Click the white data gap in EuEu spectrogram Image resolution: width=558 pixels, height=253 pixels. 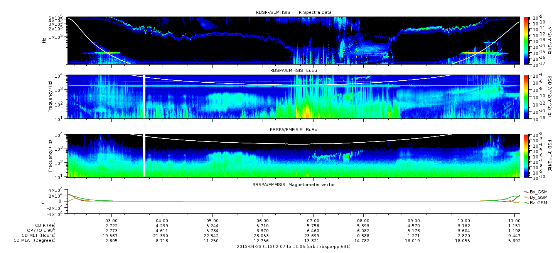(x=144, y=97)
